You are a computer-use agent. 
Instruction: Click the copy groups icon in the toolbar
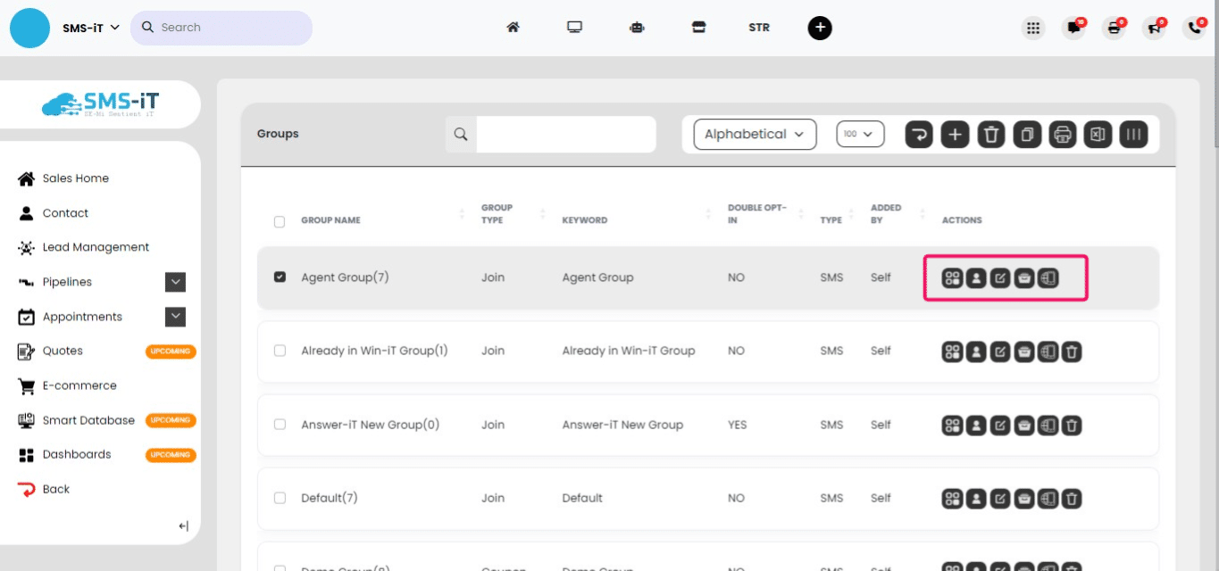pyautogui.click(x=1026, y=134)
